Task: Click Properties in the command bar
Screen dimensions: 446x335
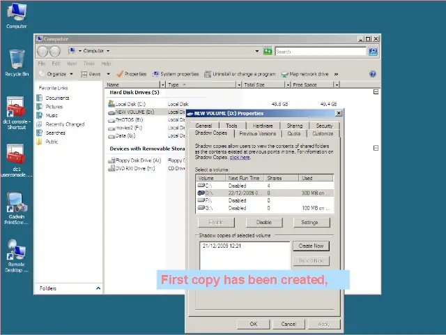Action: pyautogui.click(x=132, y=74)
